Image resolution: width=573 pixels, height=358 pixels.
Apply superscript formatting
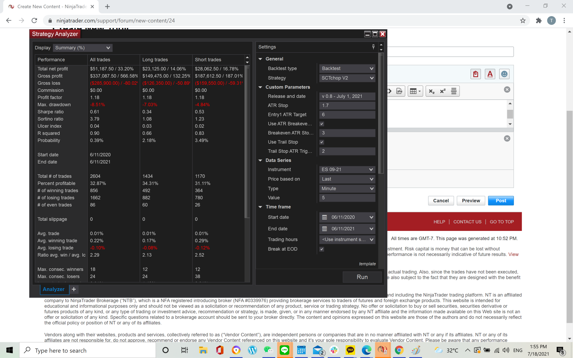(x=443, y=91)
